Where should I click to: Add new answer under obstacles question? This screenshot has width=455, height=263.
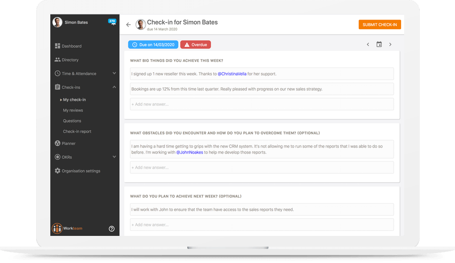tap(262, 168)
